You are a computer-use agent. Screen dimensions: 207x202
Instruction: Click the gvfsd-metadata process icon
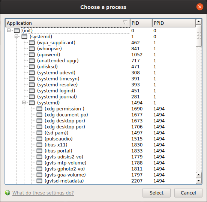(39, 181)
